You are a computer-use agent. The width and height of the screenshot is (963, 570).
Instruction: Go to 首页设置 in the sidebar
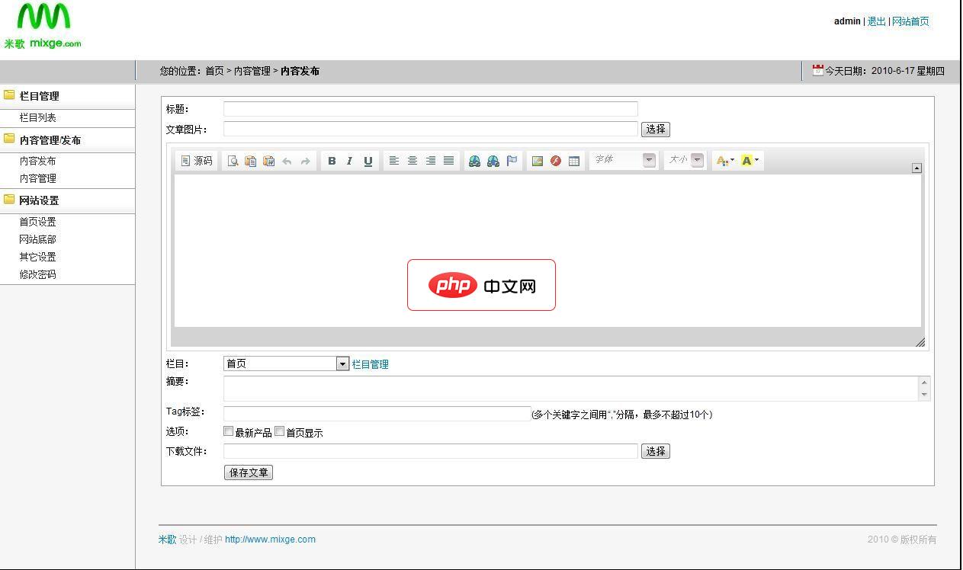click(37, 222)
